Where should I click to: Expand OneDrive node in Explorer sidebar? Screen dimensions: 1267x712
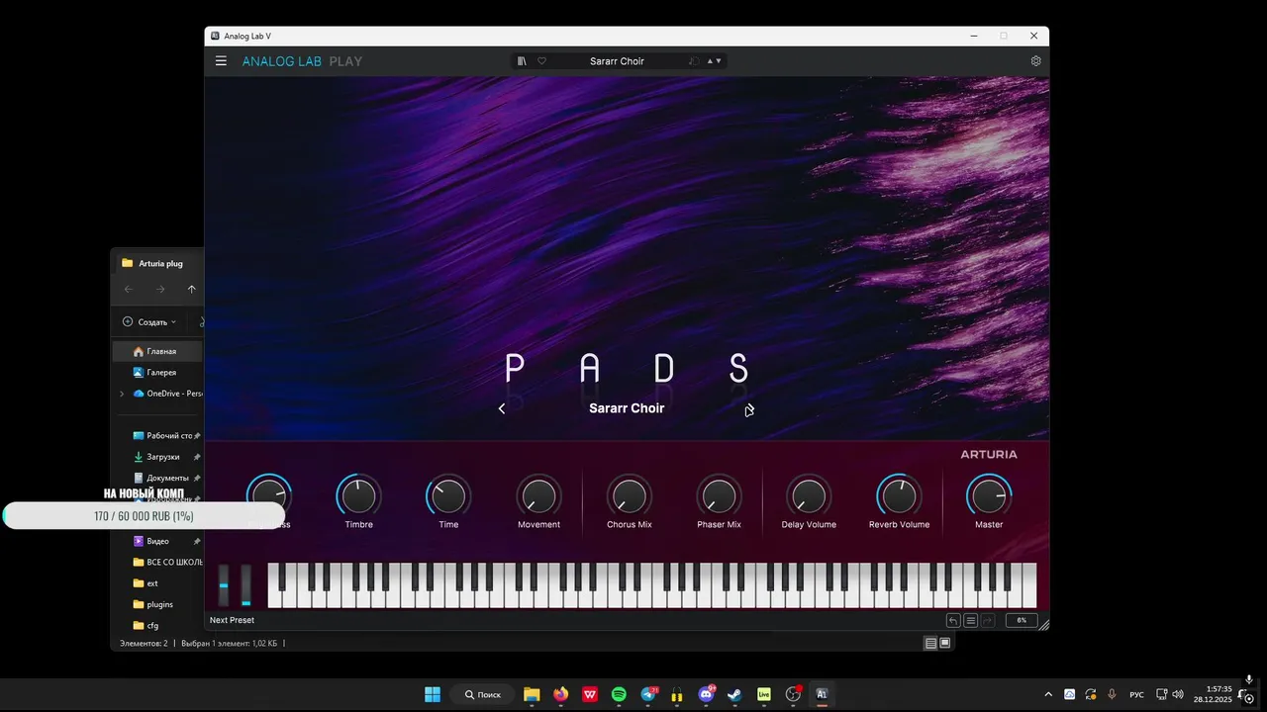click(122, 394)
